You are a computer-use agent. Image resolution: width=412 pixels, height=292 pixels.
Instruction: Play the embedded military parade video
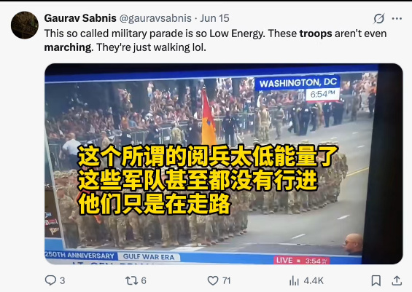pos(224,164)
